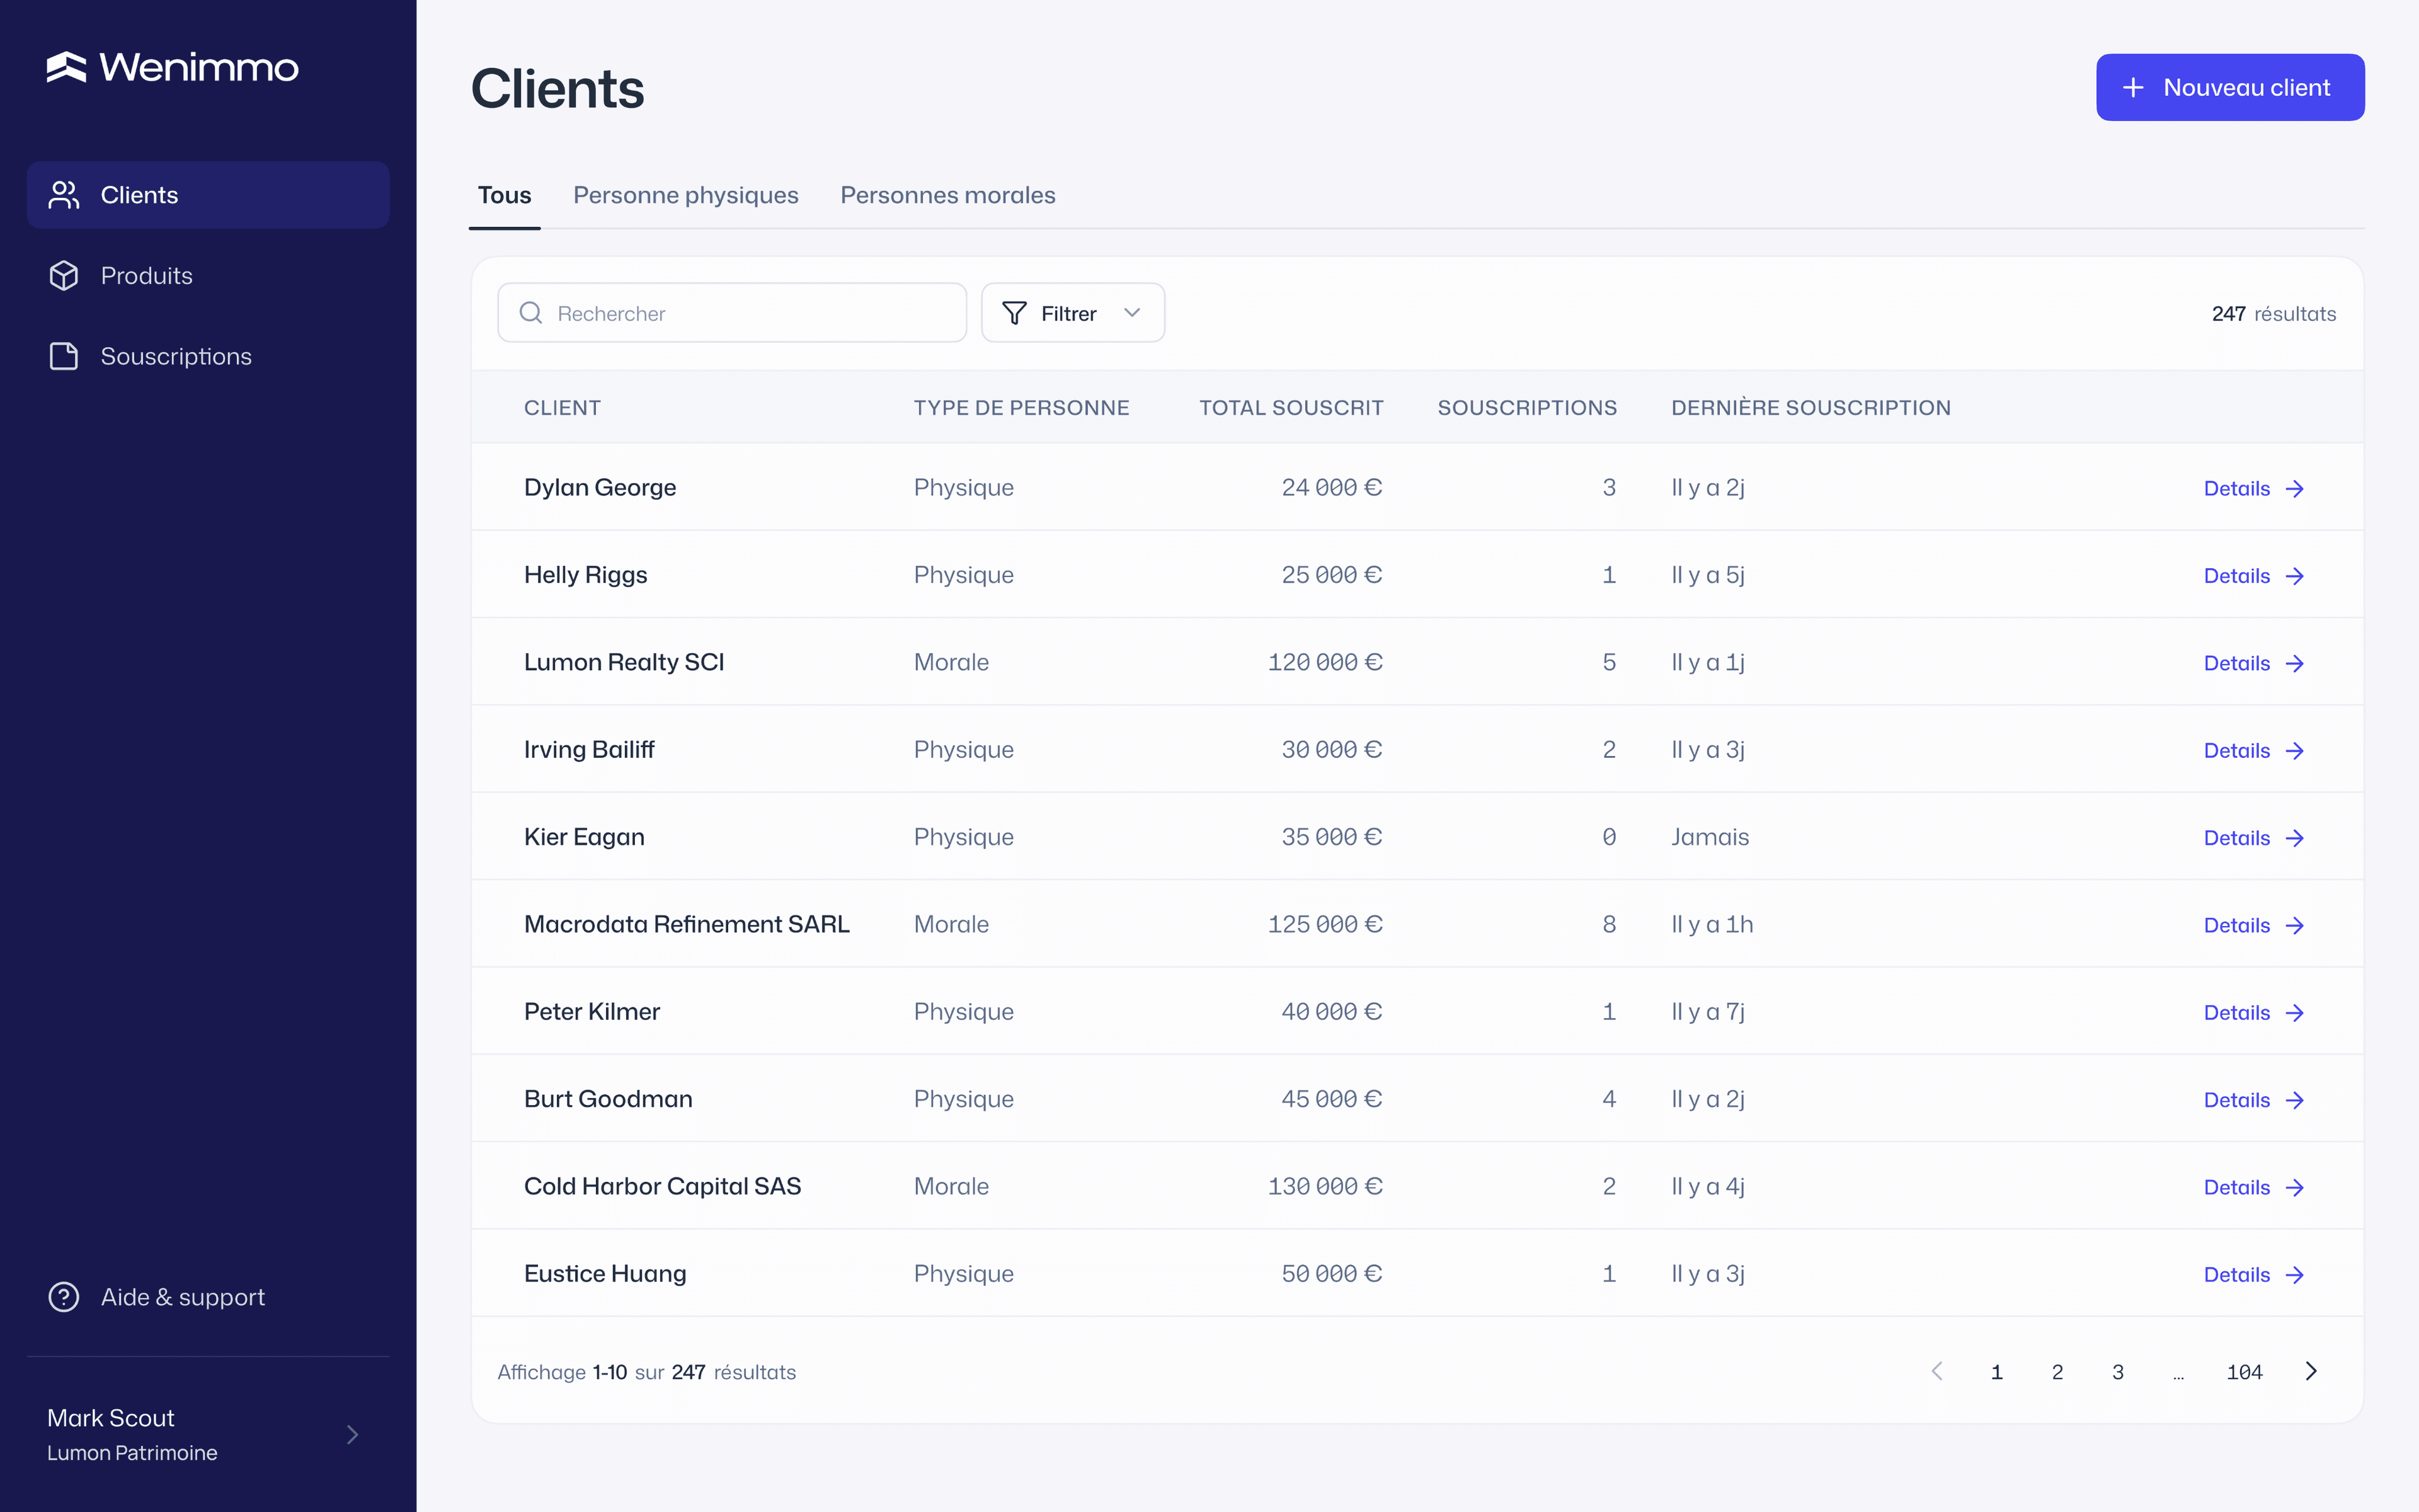Switch to Personne physiques tab

686,195
